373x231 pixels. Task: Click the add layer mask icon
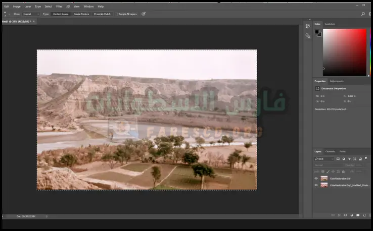[x=345, y=215]
